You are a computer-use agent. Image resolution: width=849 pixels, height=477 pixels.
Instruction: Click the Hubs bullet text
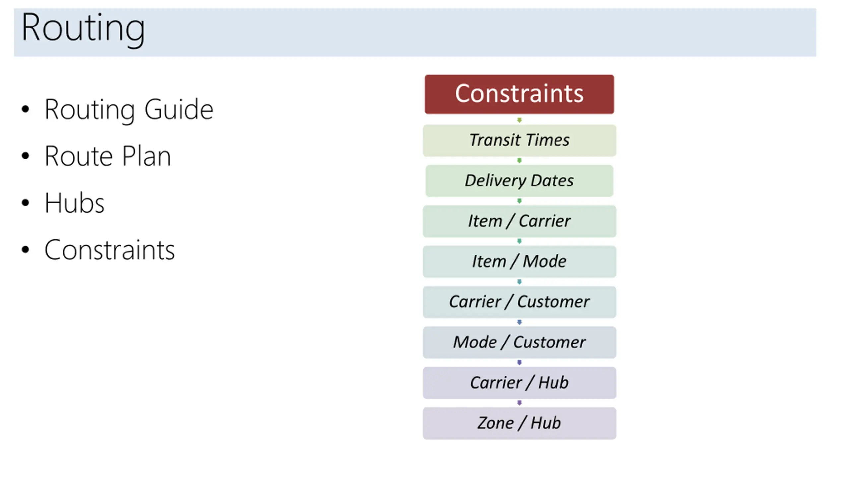tap(75, 203)
